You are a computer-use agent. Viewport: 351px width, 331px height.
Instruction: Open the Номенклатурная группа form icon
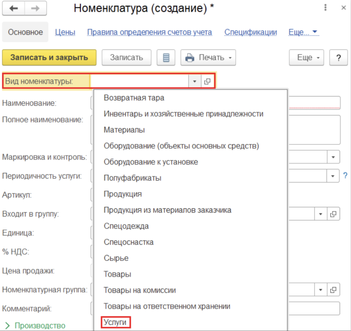[x=333, y=290]
